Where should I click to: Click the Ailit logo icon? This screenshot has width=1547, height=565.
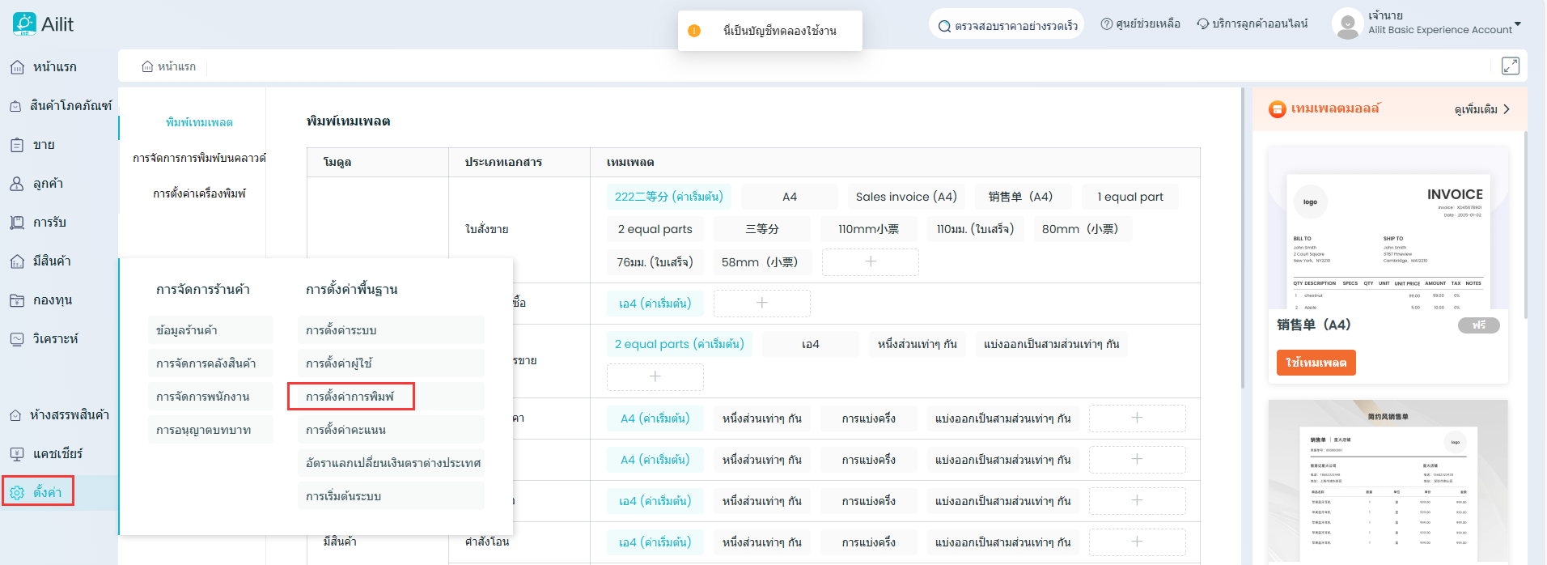pos(24,24)
